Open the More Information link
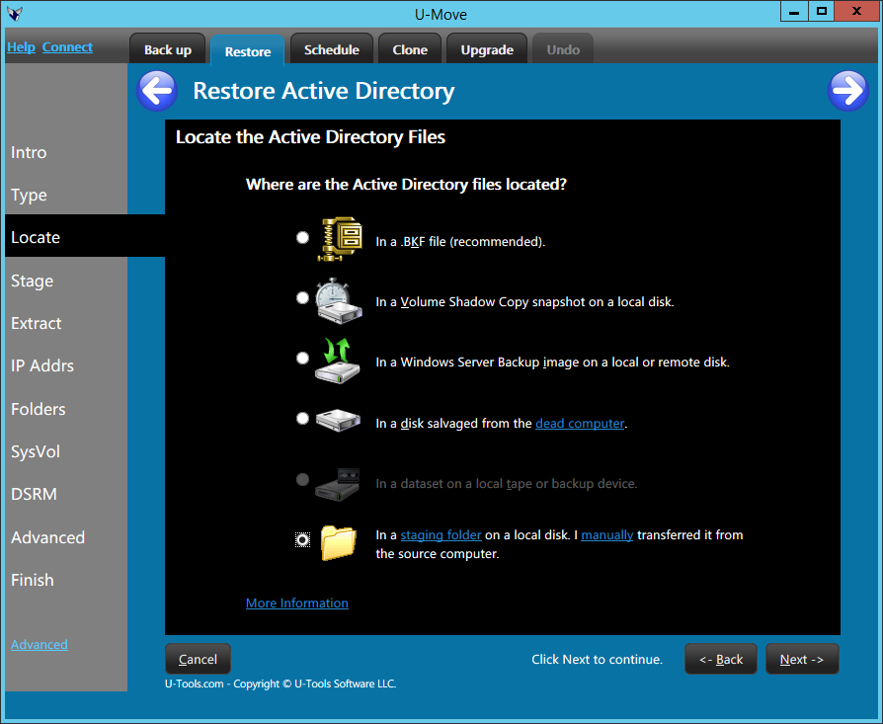This screenshot has height=724, width=883. click(296, 603)
